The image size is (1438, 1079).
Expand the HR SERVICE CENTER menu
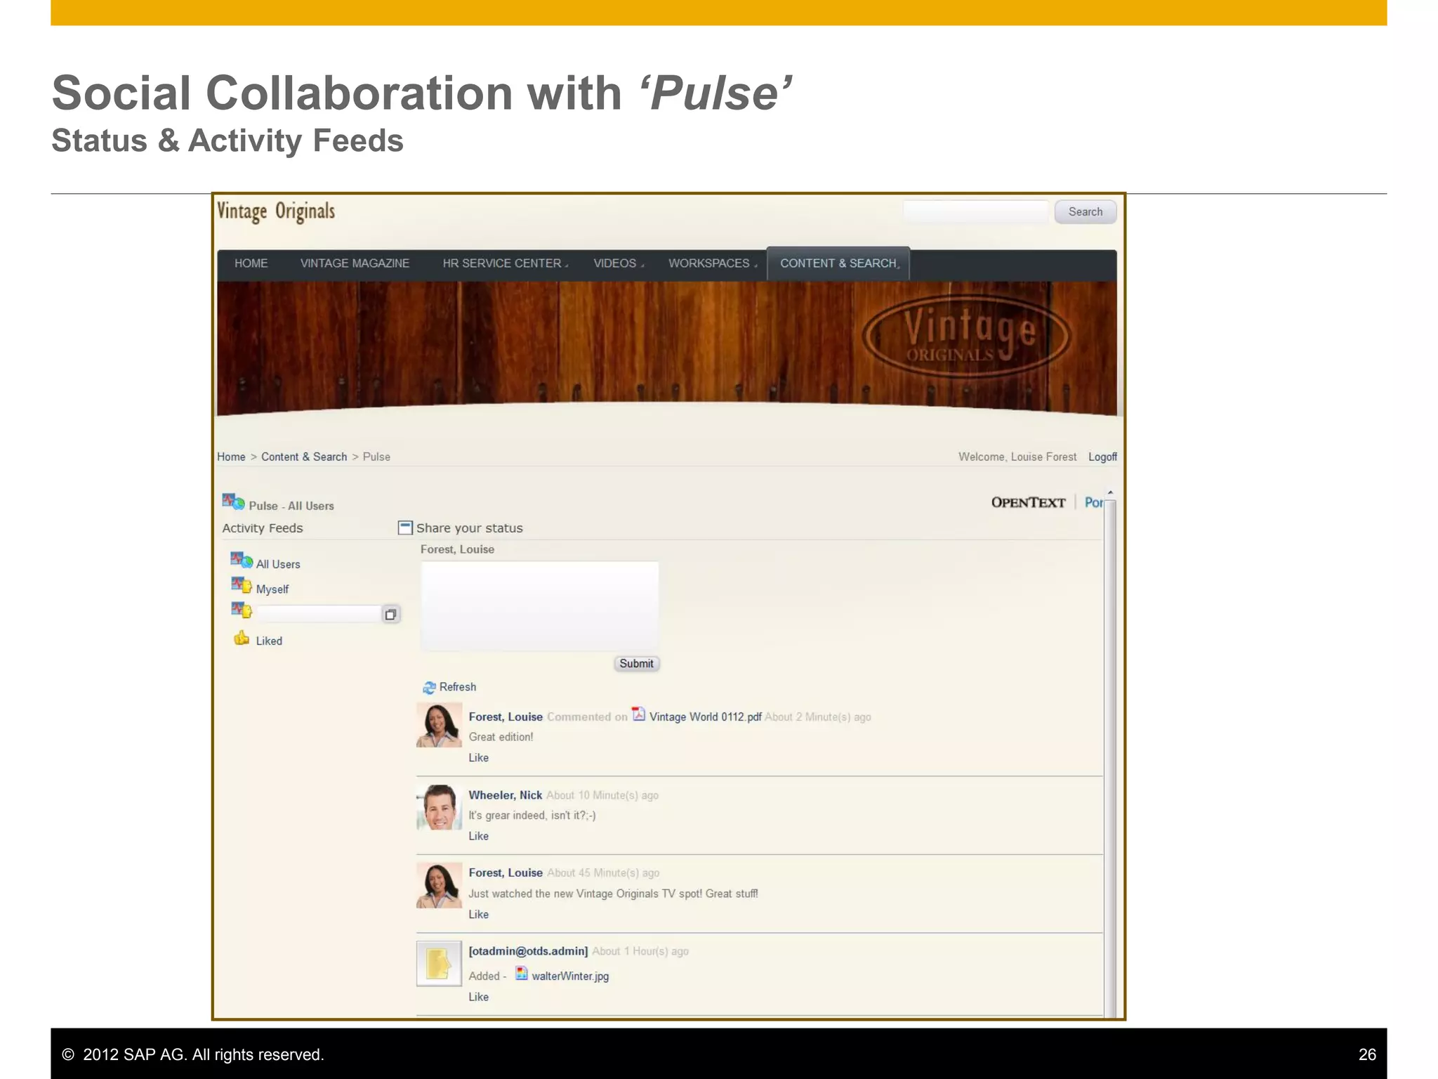505,263
